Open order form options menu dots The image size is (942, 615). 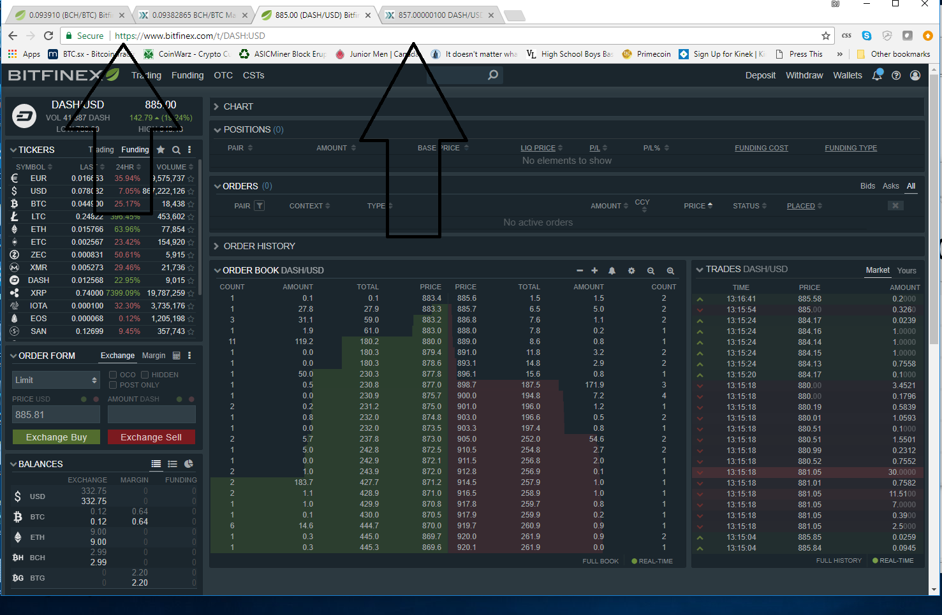point(189,356)
